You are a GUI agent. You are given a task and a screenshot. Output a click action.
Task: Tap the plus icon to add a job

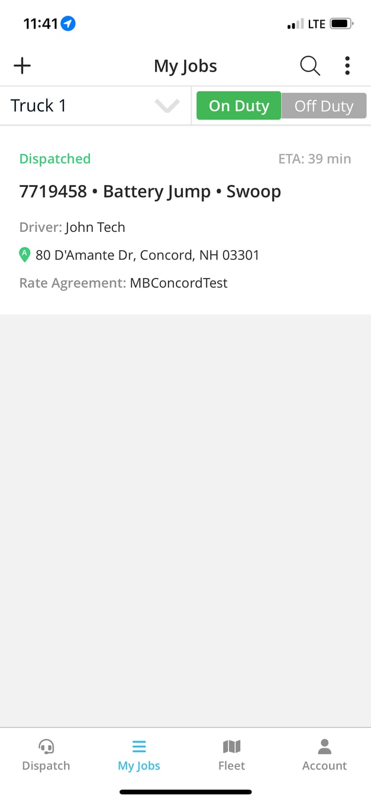click(22, 65)
